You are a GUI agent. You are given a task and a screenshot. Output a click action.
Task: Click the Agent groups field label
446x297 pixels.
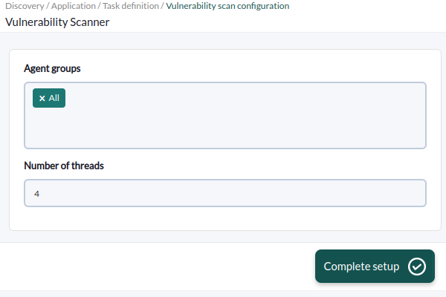[52, 68]
